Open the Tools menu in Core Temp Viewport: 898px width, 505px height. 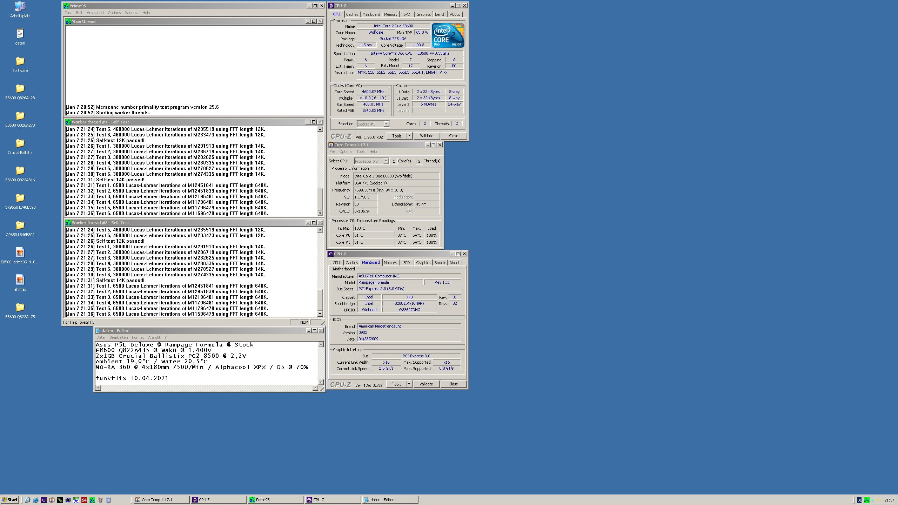361,151
